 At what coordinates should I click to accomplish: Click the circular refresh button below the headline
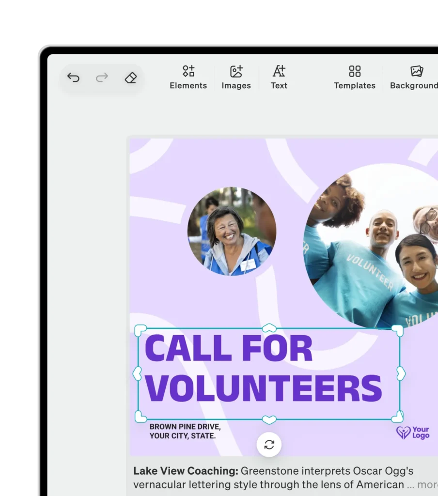(x=269, y=445)
